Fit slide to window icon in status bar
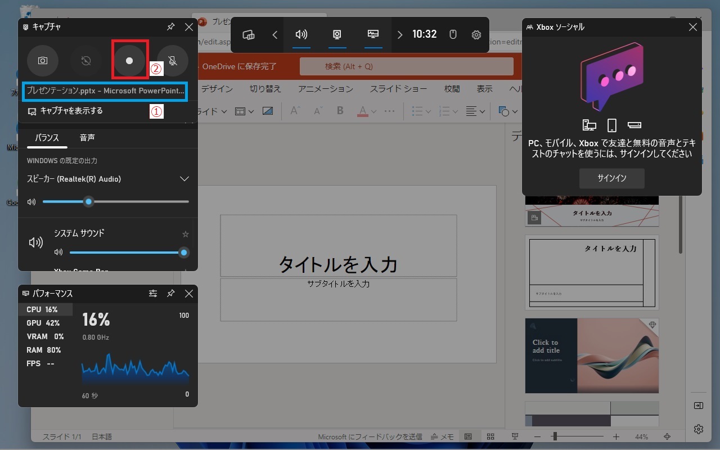The width and height of the screenshot is (720, 450). tap(667, 436)
